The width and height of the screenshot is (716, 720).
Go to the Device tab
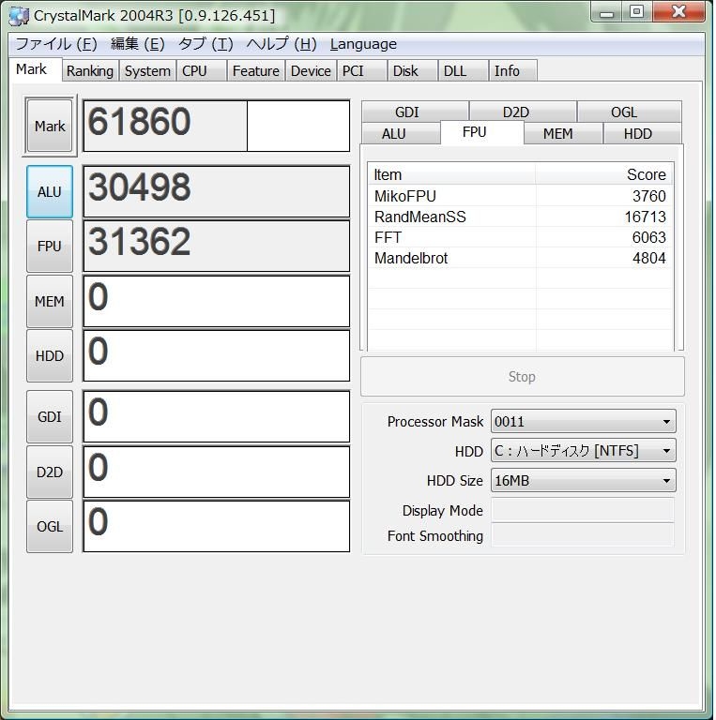coord(311,71)
